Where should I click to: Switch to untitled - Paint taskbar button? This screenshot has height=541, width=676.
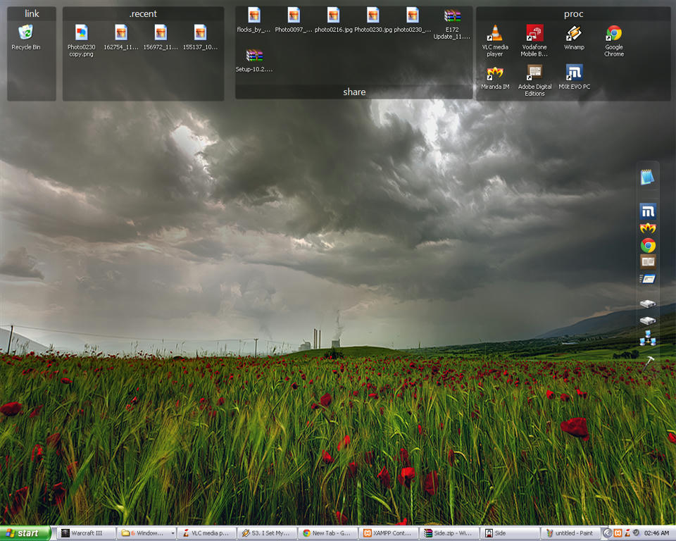(570, 533)
